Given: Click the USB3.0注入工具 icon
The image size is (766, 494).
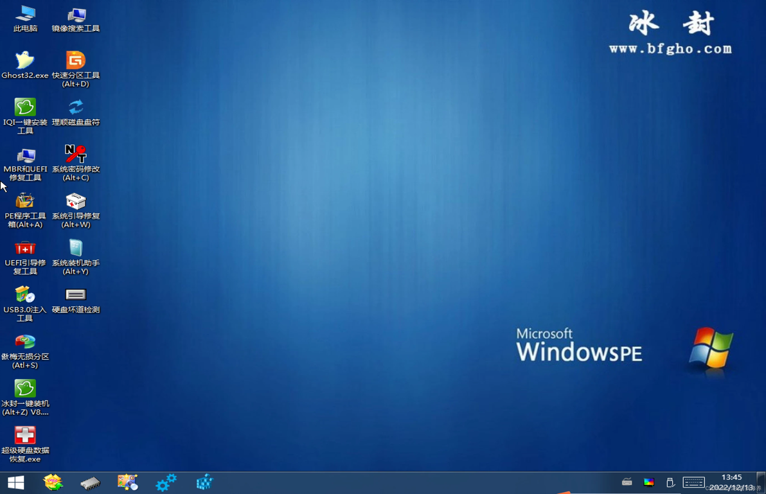Looking at the screenshot, I should [25, 304].
